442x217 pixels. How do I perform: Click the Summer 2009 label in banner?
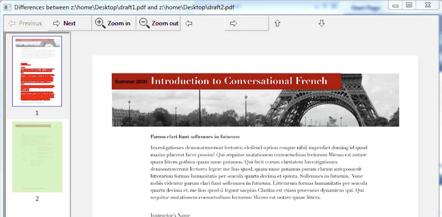tap(131, 82)
